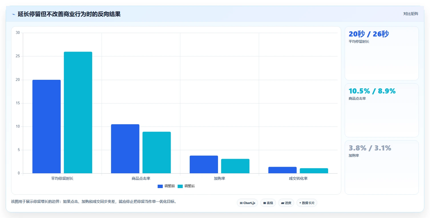Click the blue 加购率 bar
This screenshot has width=430, height=218.
(204, 164)
